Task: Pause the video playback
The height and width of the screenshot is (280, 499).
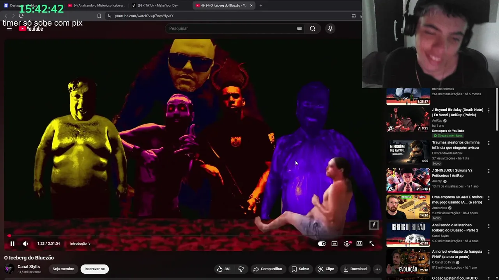Action: tap(12, 244)
